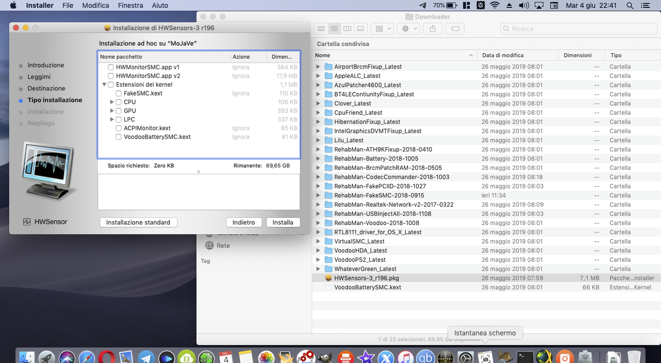The width and height of the screenshot is (661, 363).
Task: Open Spotlight search in menu bar
Action: pyautogui.click(x=629, y=5)
